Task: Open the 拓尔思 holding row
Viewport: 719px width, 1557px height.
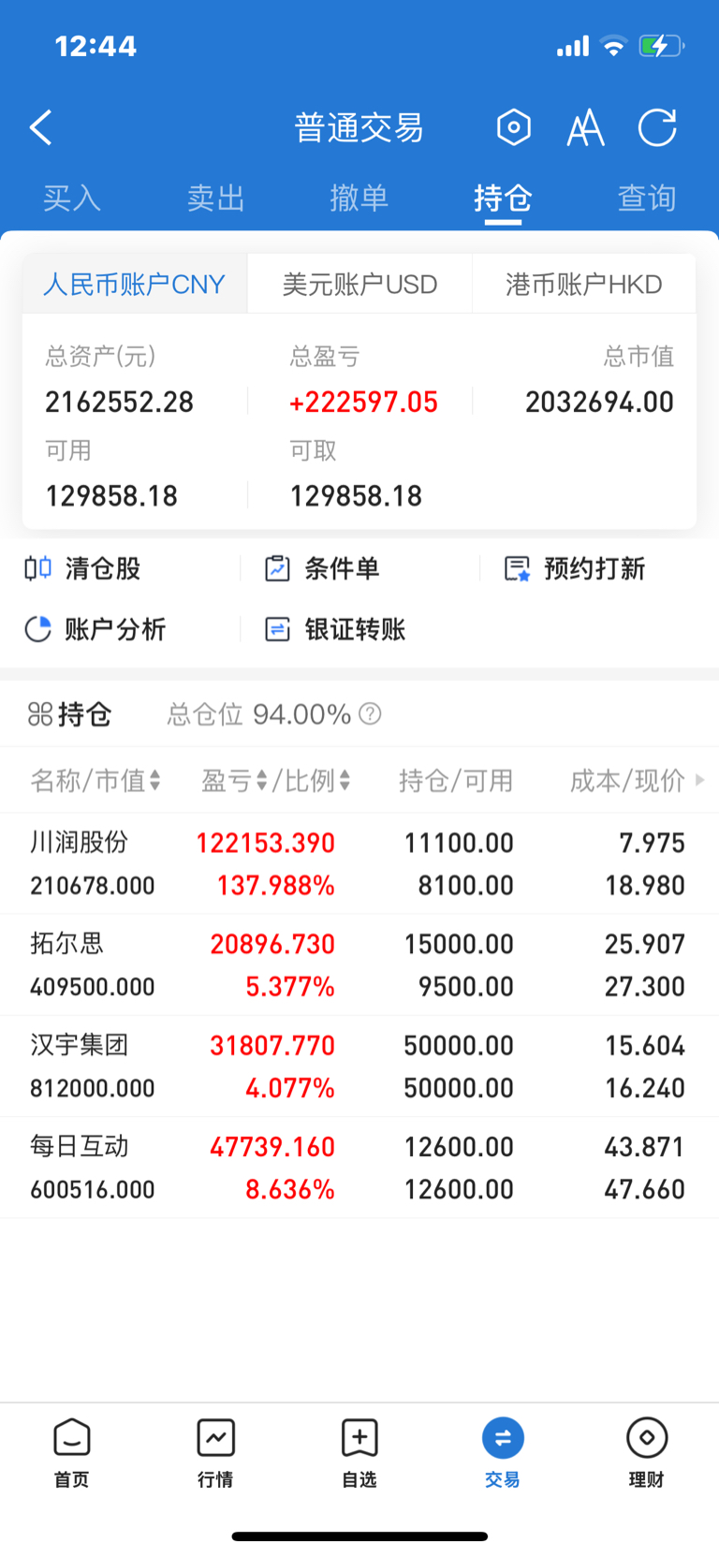Action: coord(359,964)
